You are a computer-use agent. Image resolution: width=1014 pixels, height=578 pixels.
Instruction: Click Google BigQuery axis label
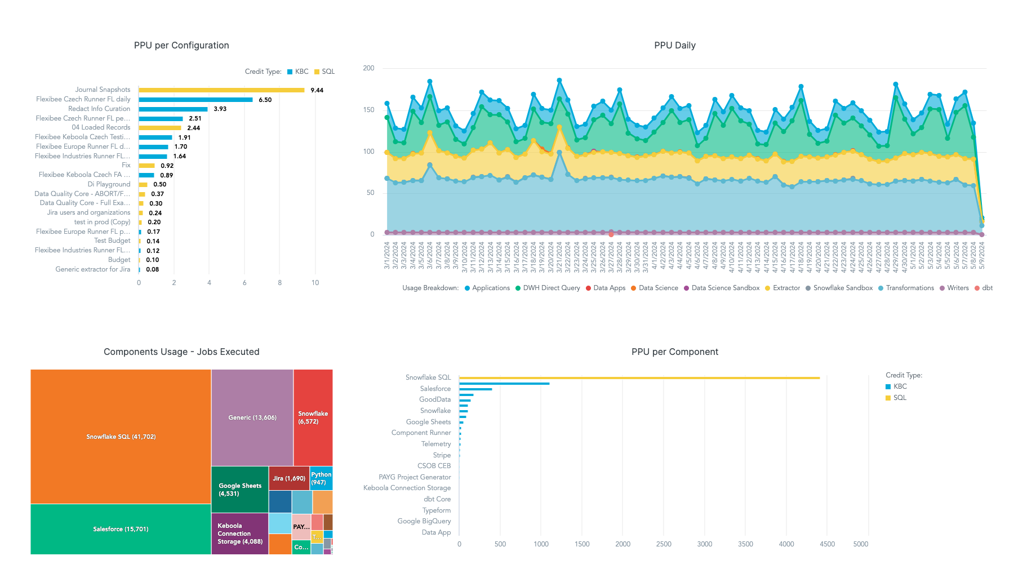point(424,521)
